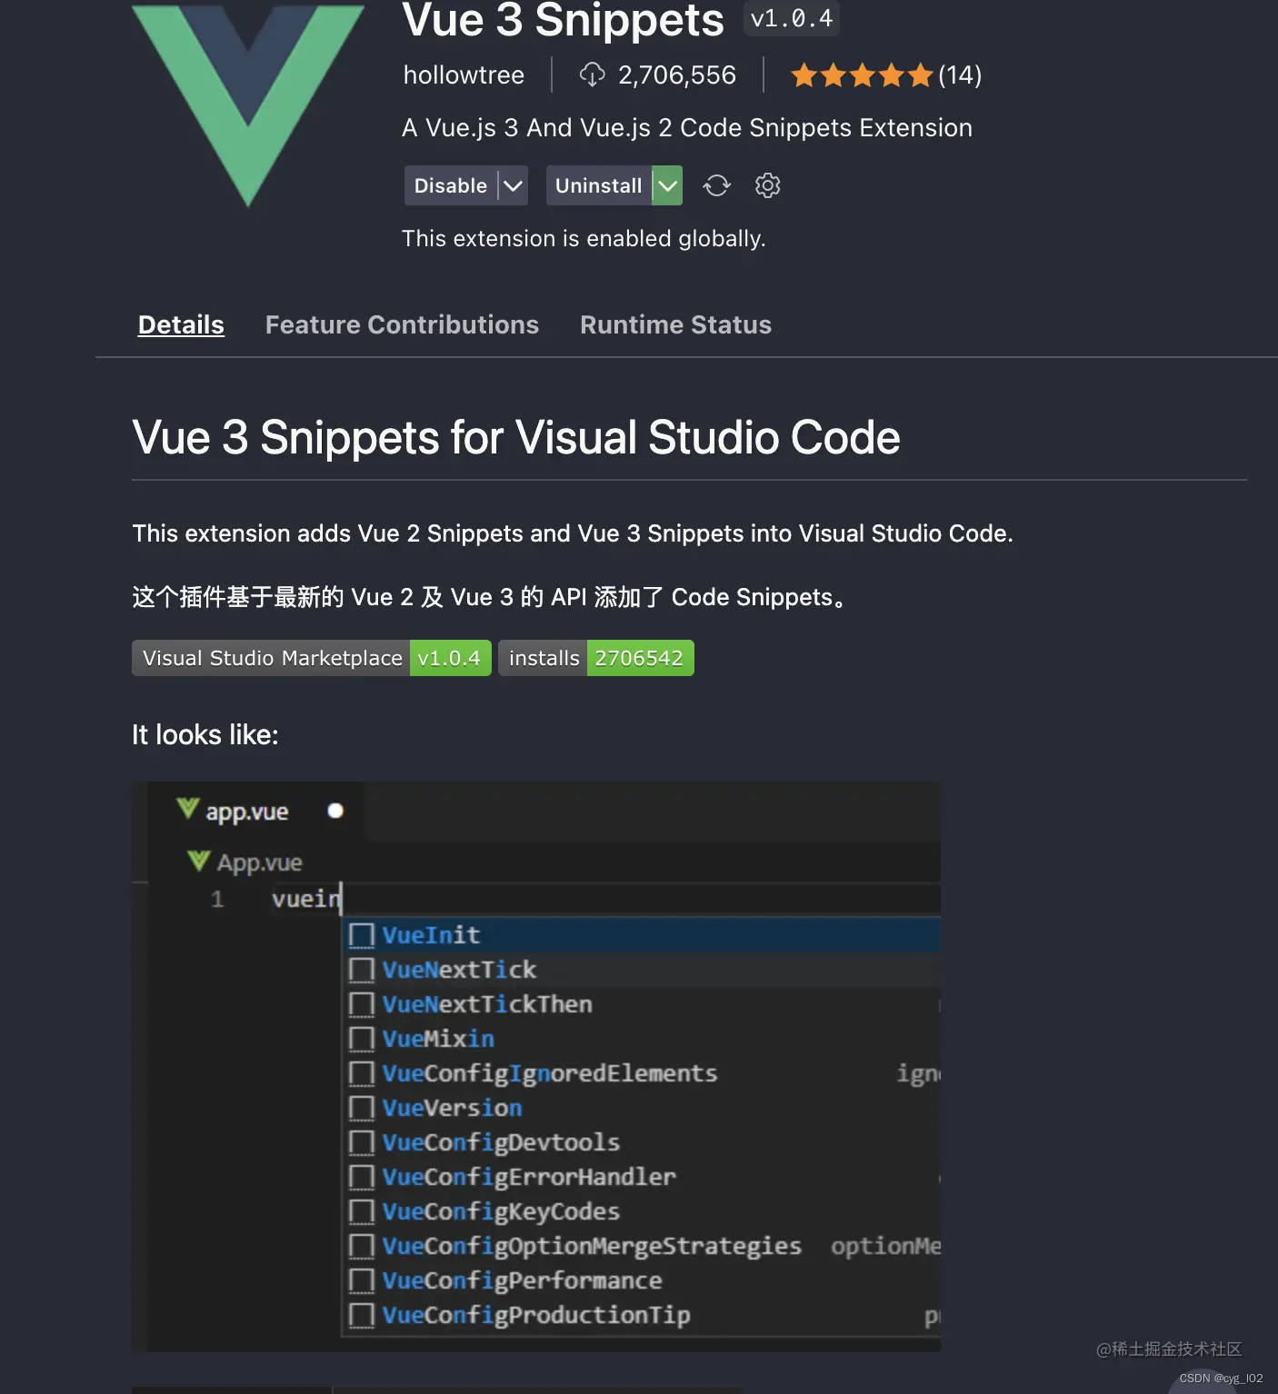Click the snippet icon beside VueMixin

tap(362, 1039)
